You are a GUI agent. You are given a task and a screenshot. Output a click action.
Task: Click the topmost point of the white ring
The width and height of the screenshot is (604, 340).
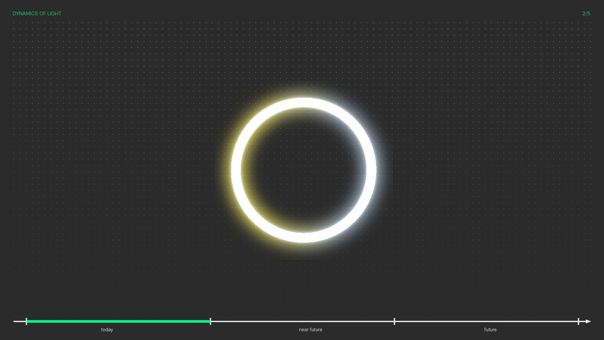point(303,103)
